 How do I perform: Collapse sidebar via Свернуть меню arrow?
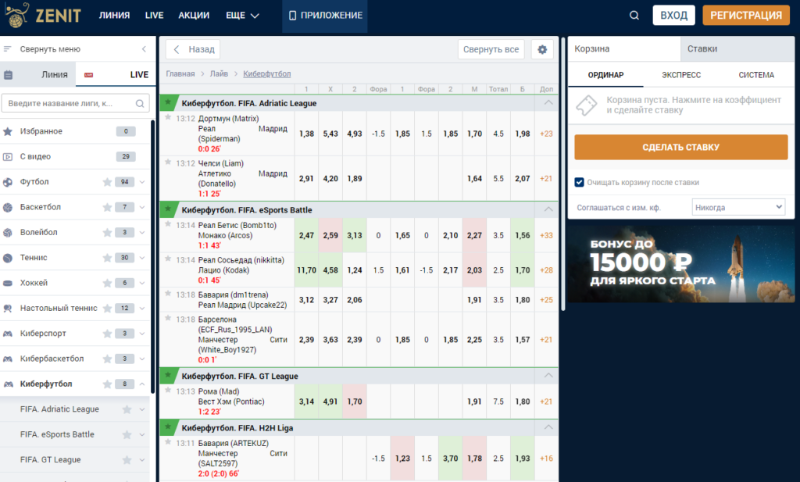click(x=144, y=49)
